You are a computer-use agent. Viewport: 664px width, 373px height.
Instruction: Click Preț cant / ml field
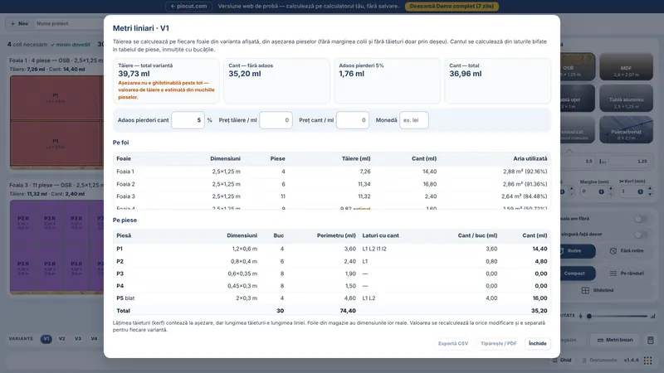point(352,120)
